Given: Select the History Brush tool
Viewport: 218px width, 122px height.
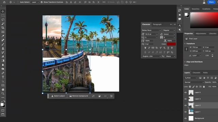Looking at the screenshot, I should 3,53.
